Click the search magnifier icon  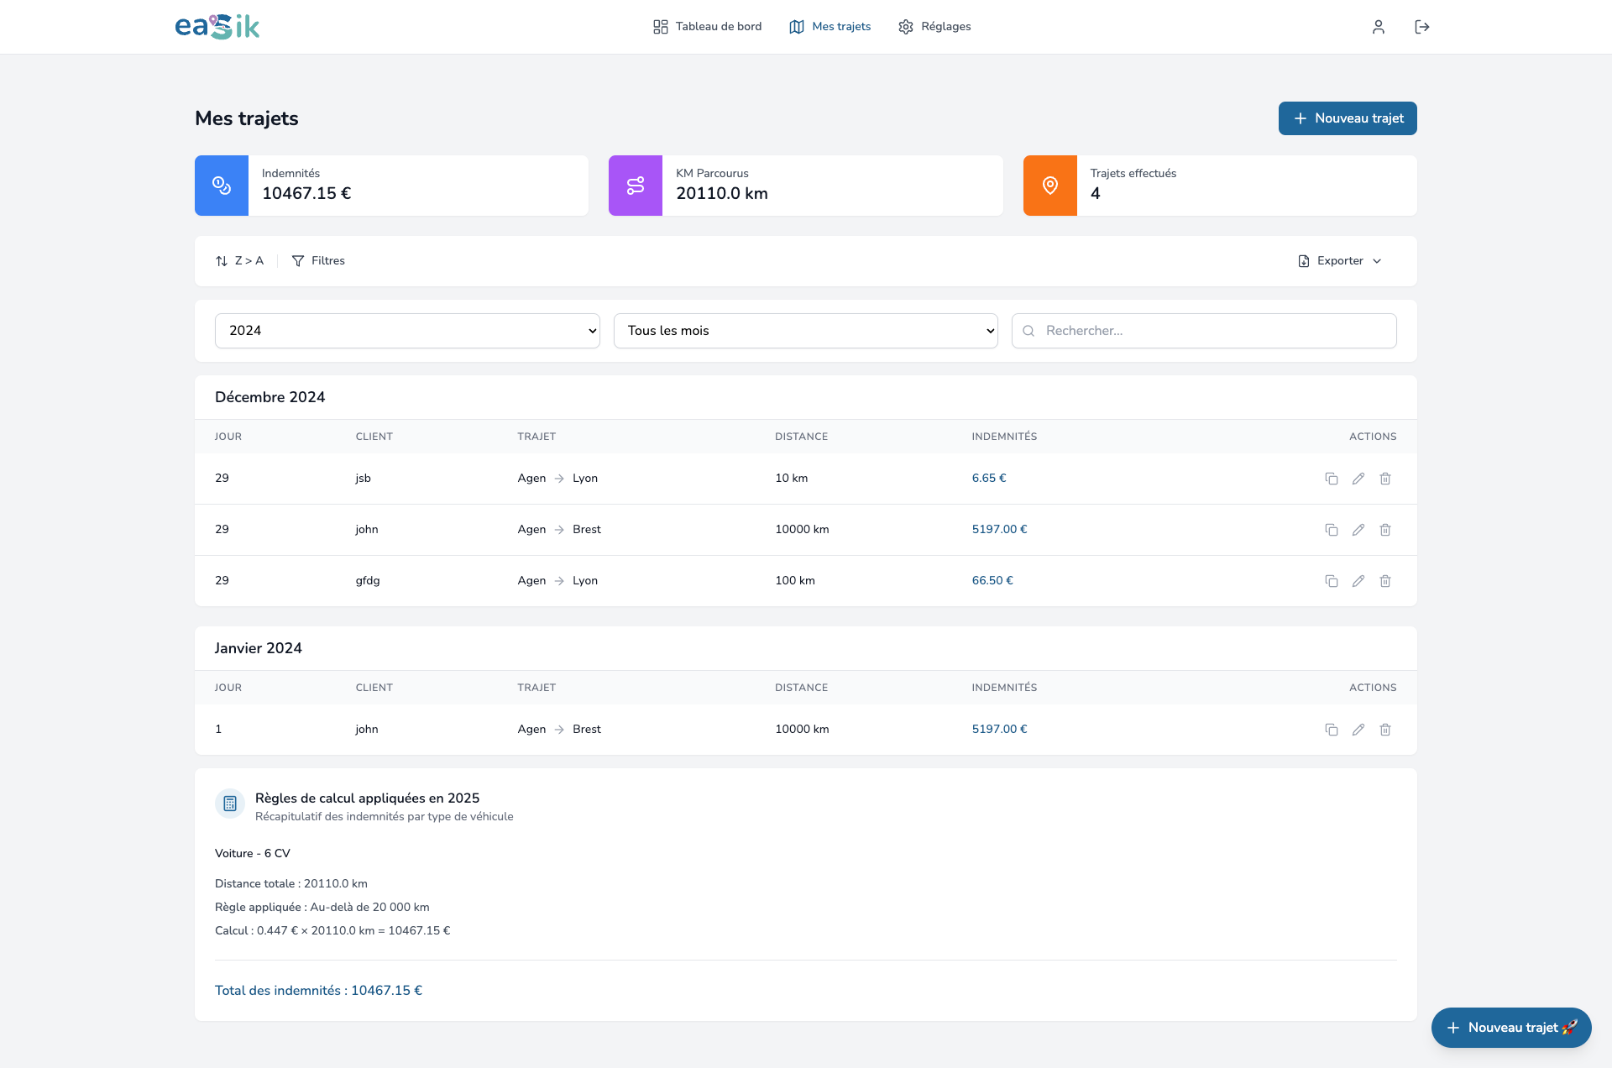(1028, 331)
